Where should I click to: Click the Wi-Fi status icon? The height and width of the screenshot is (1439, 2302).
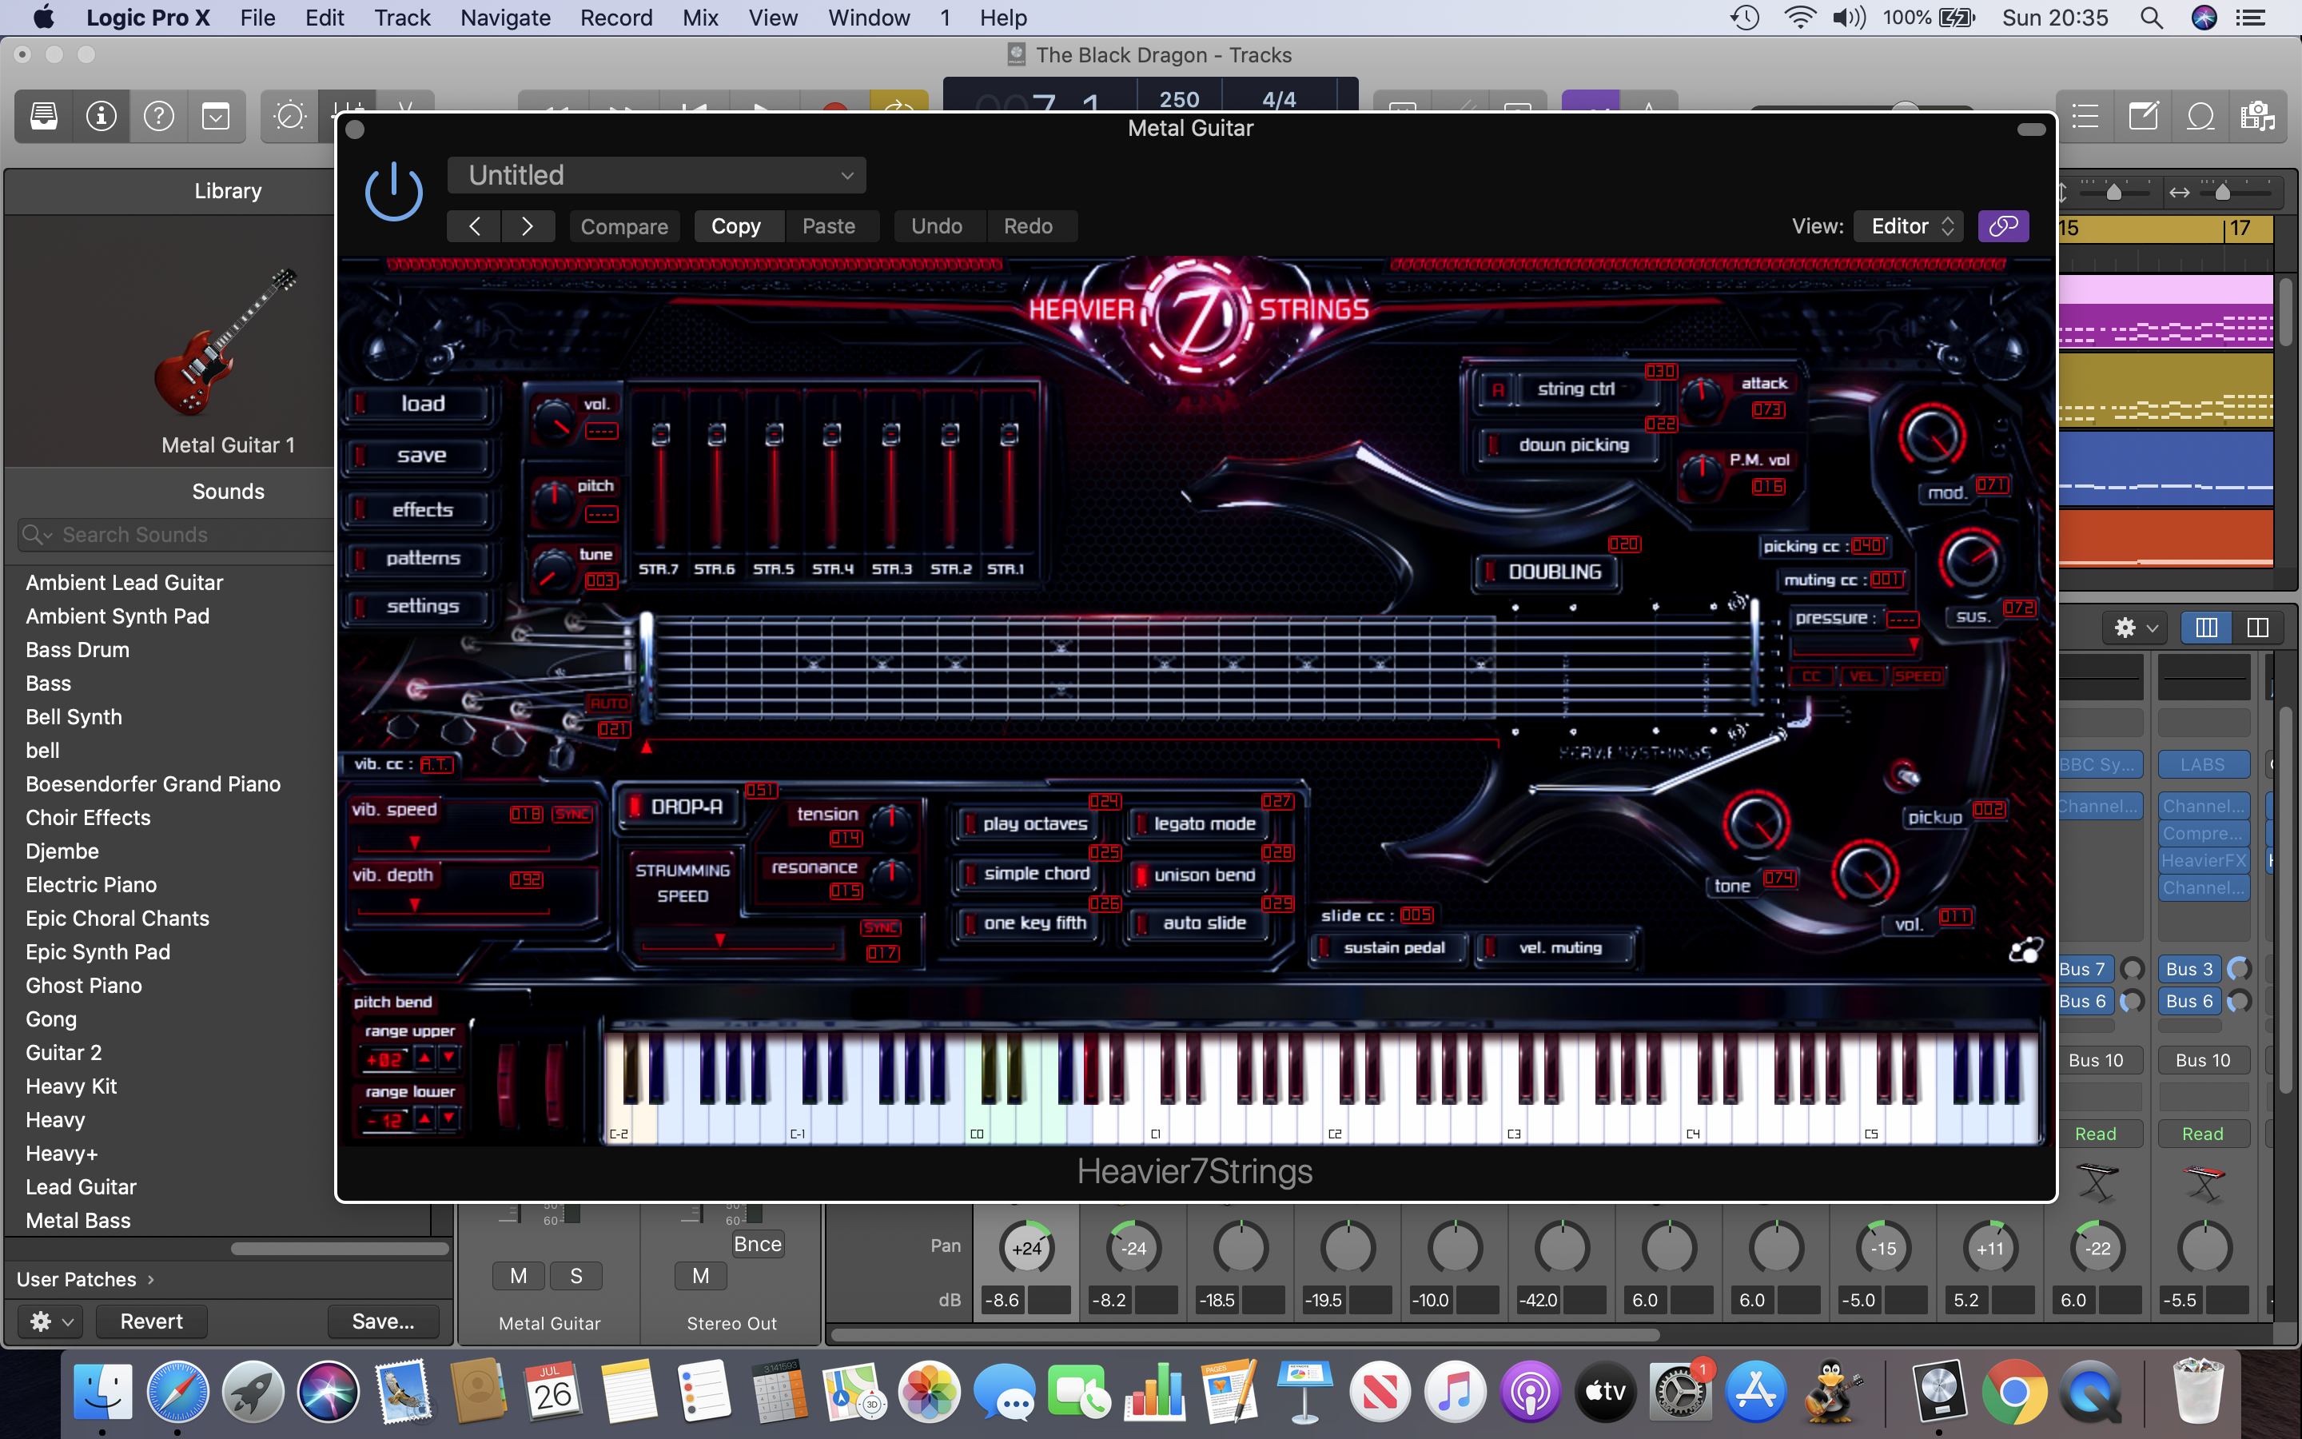[x=1800, y=17]
